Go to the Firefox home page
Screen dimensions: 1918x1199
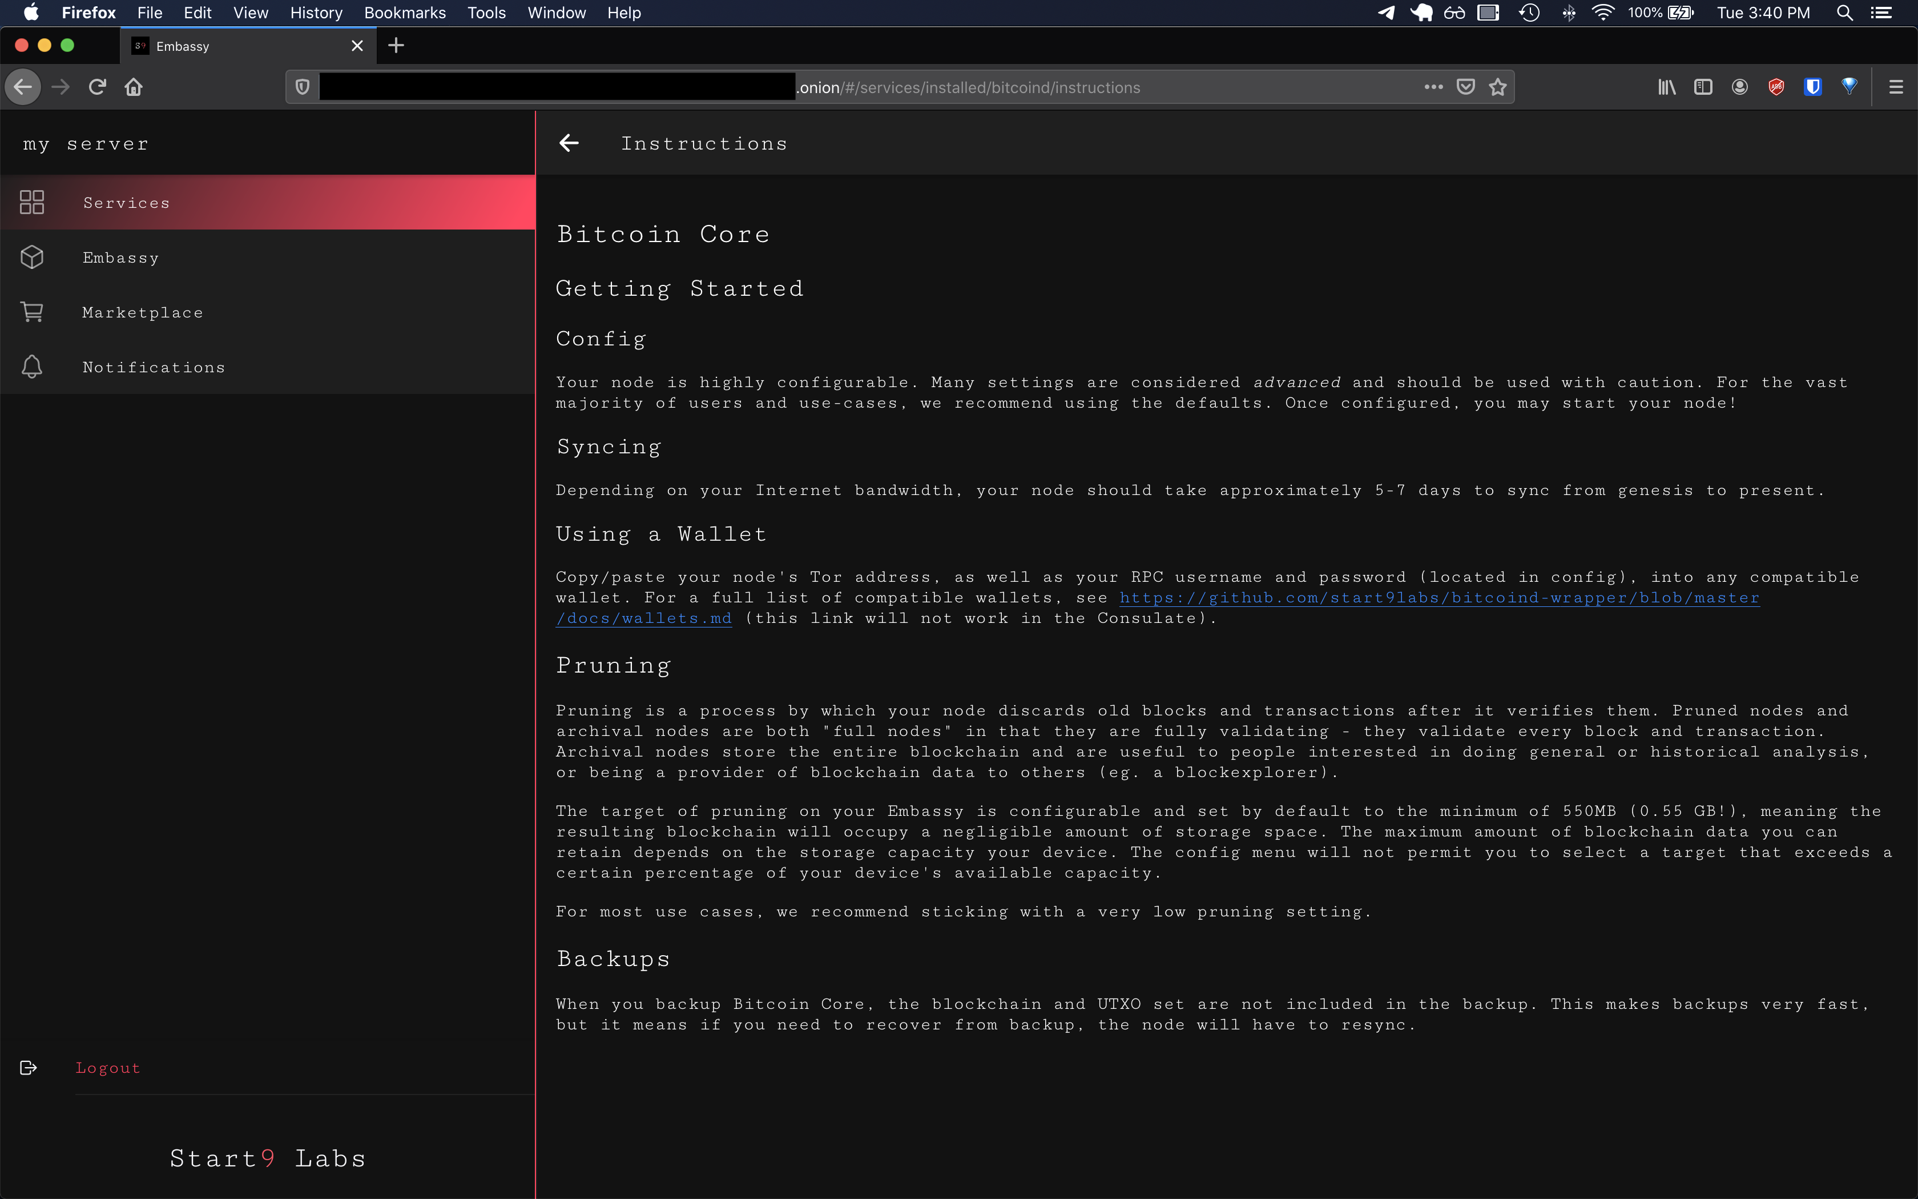(x=134, y=87)
